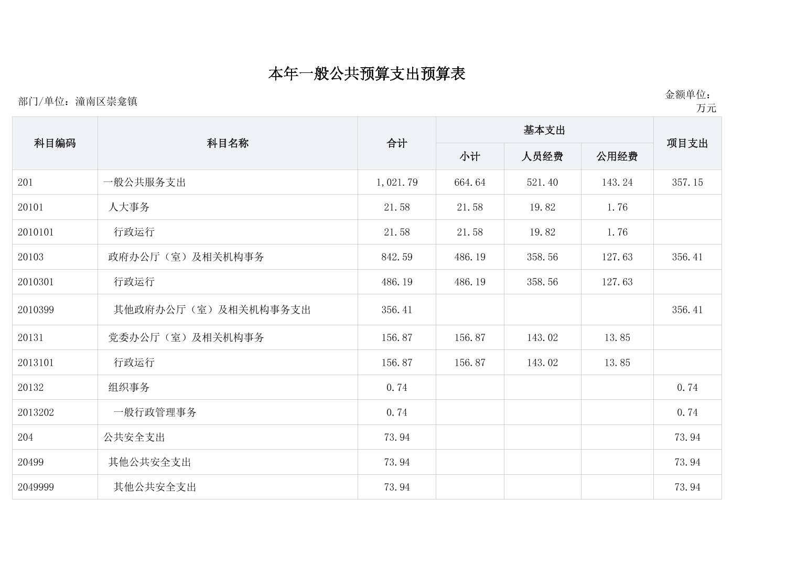Click the document title 本年一般公共预算支出预算表
The width and height of the screenshot is (797, 564).
(x=367, y=74)
